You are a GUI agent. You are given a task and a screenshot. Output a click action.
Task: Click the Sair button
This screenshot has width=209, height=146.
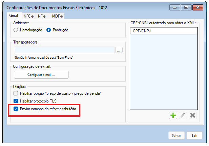click(194, 135)
